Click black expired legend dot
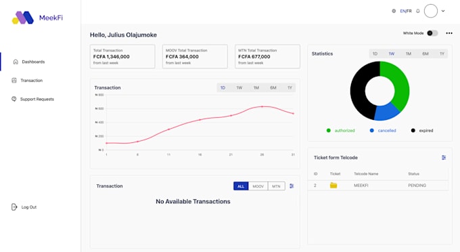The image size is (460, 252). pyautogui.click(x=413, y=131)
